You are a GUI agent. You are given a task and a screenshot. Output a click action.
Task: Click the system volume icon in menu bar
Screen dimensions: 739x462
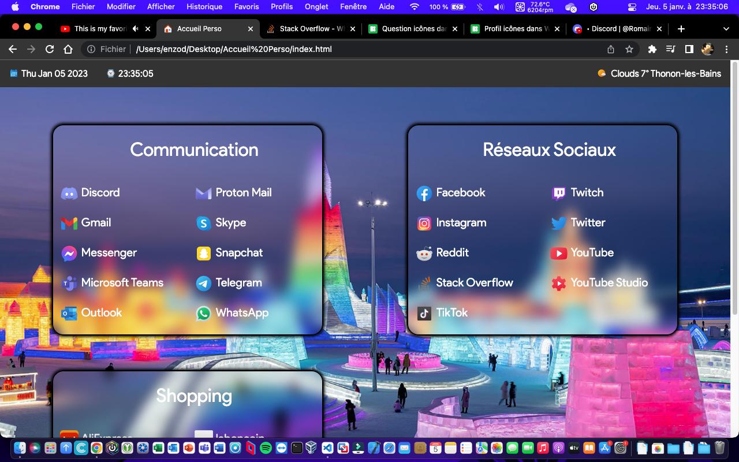click(498, 7)
